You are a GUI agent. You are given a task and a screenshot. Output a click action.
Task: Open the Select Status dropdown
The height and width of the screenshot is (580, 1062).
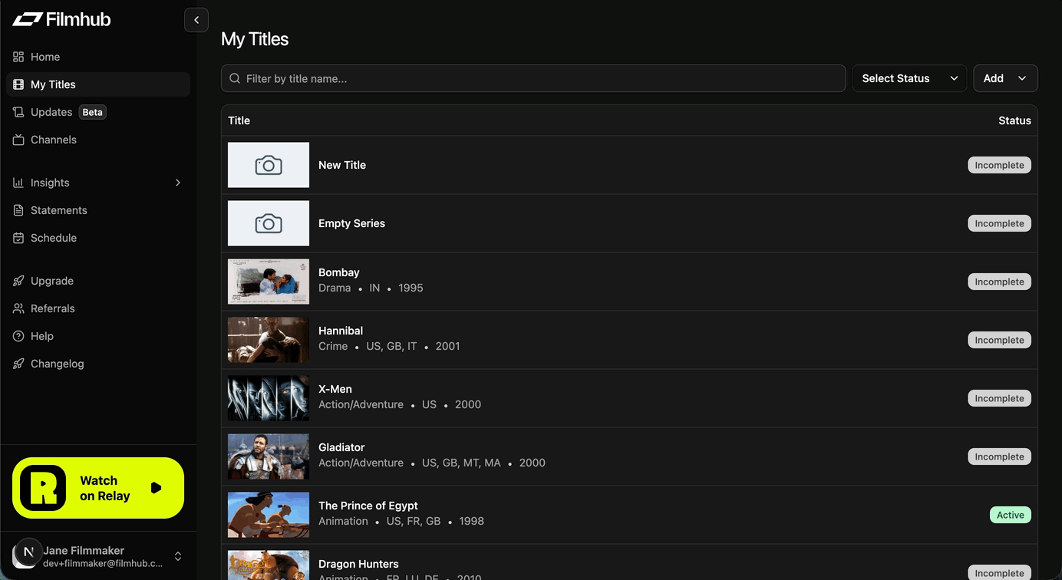point(909,78)
